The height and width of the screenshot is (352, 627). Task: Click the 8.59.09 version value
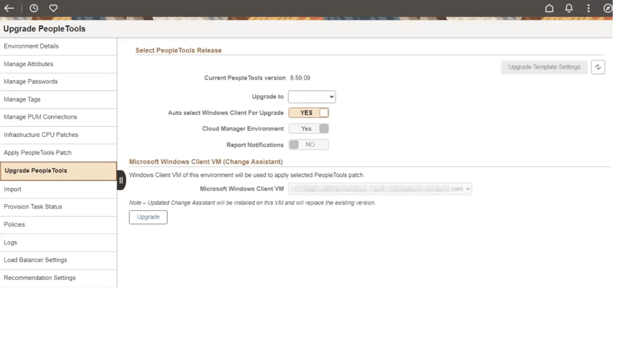point(300,78)
